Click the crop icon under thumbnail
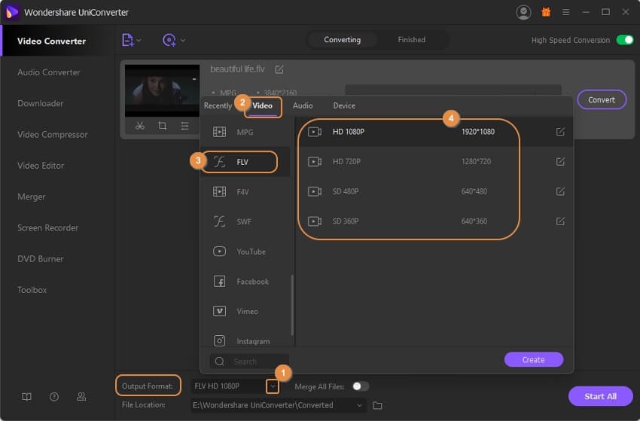Screen dimensions: 640x421 pyautogui.click(x=162, y=126)
